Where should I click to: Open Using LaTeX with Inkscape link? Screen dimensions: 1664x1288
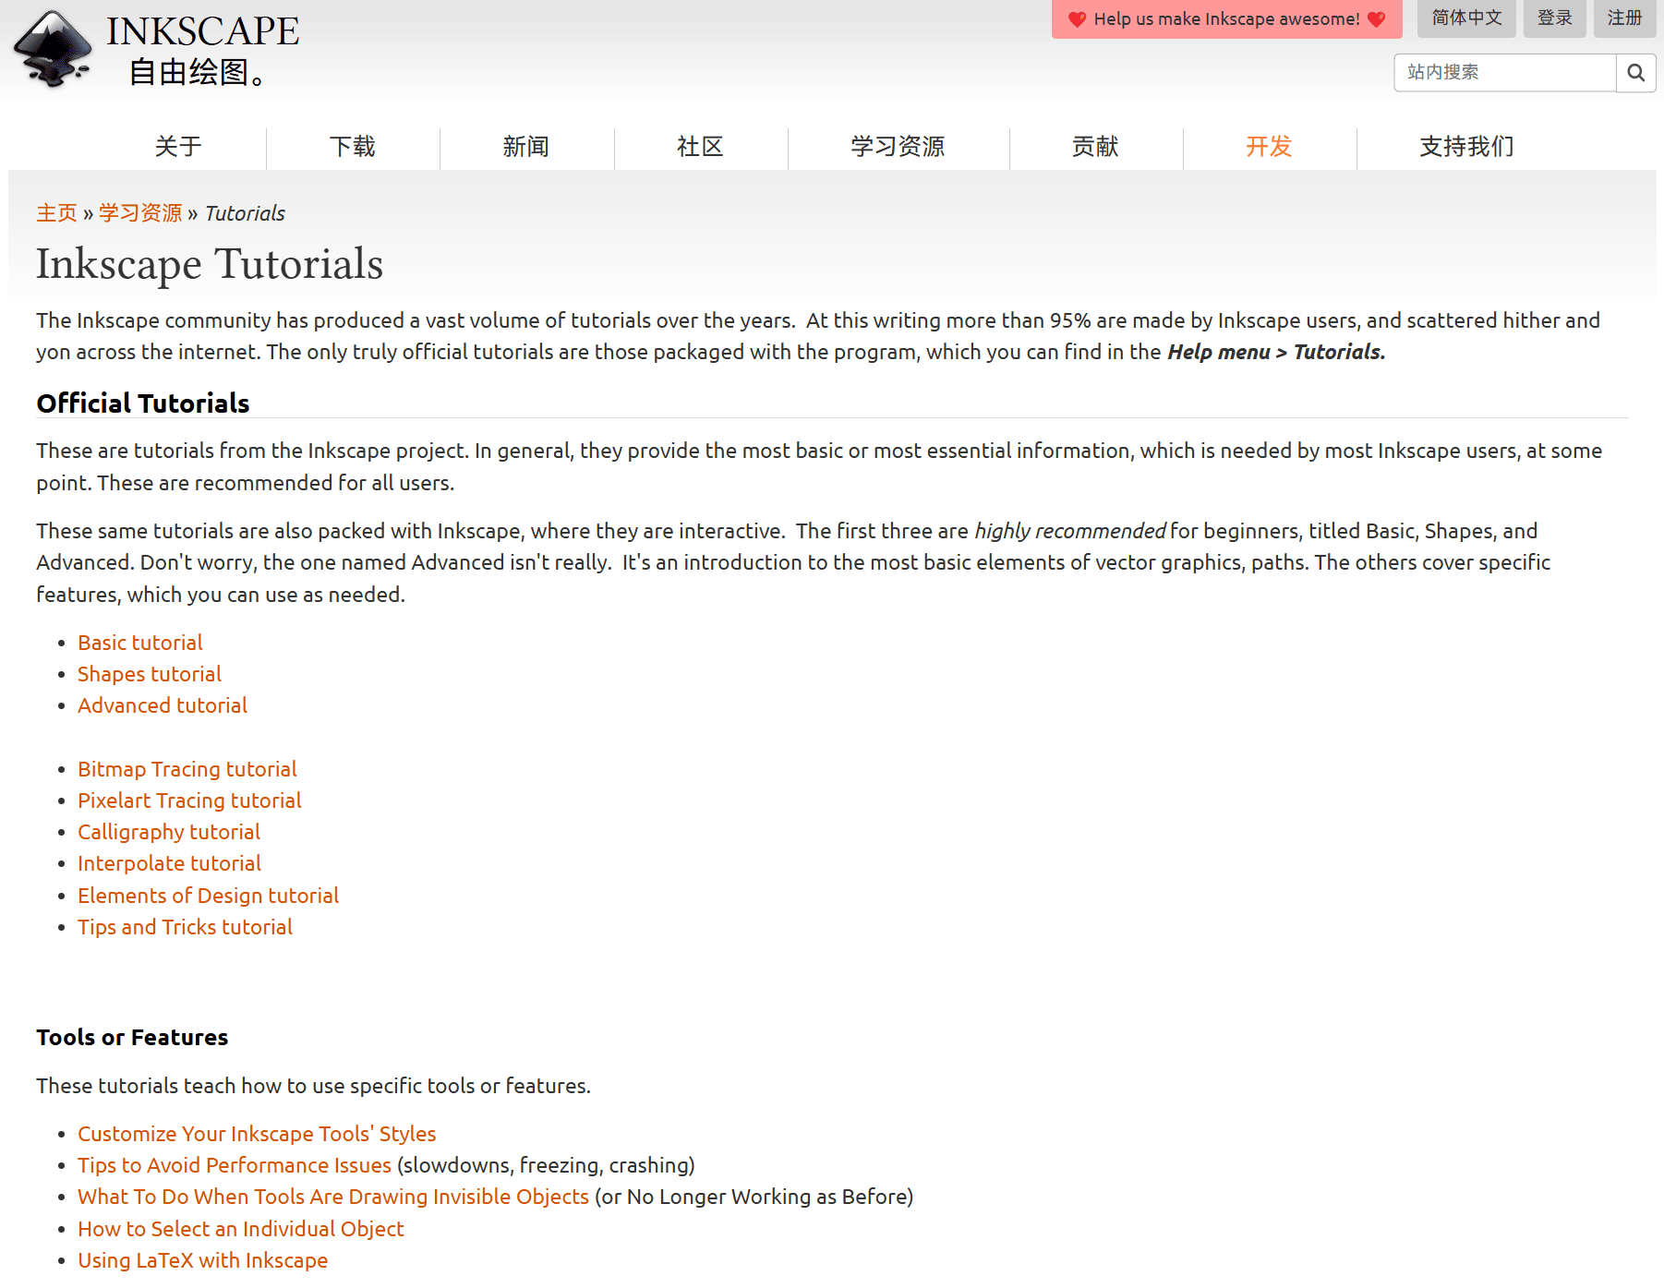point(202,1260)
